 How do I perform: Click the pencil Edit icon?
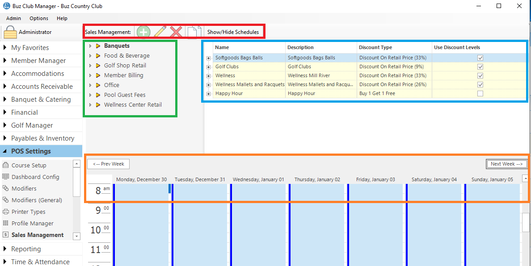click(x=160, y=32)
